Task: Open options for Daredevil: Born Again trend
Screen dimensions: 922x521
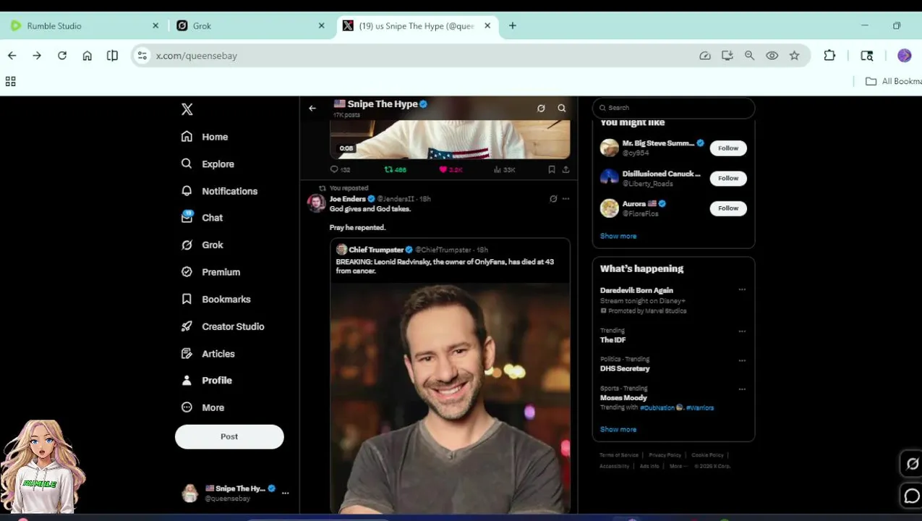Action: point(742,289)
